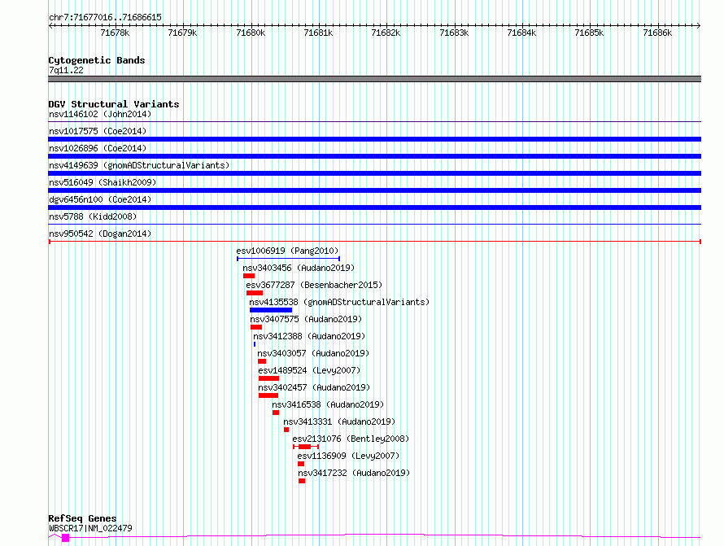Click nsv4149639 (gnomADStructuralVariants) full-width label

[x=139, y=165]
